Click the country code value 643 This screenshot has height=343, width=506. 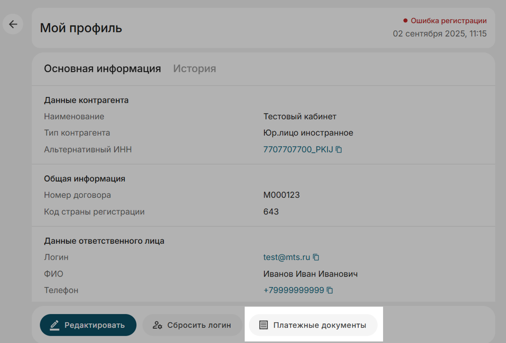coord(271,212)
